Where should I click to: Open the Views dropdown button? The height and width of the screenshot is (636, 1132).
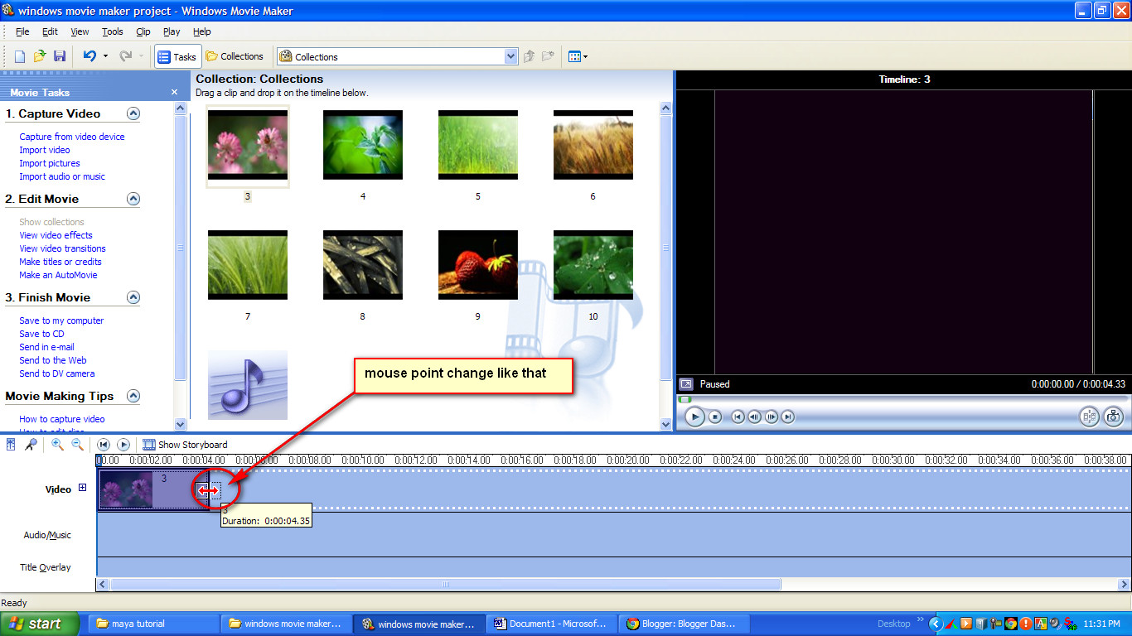tap(578, 56)
